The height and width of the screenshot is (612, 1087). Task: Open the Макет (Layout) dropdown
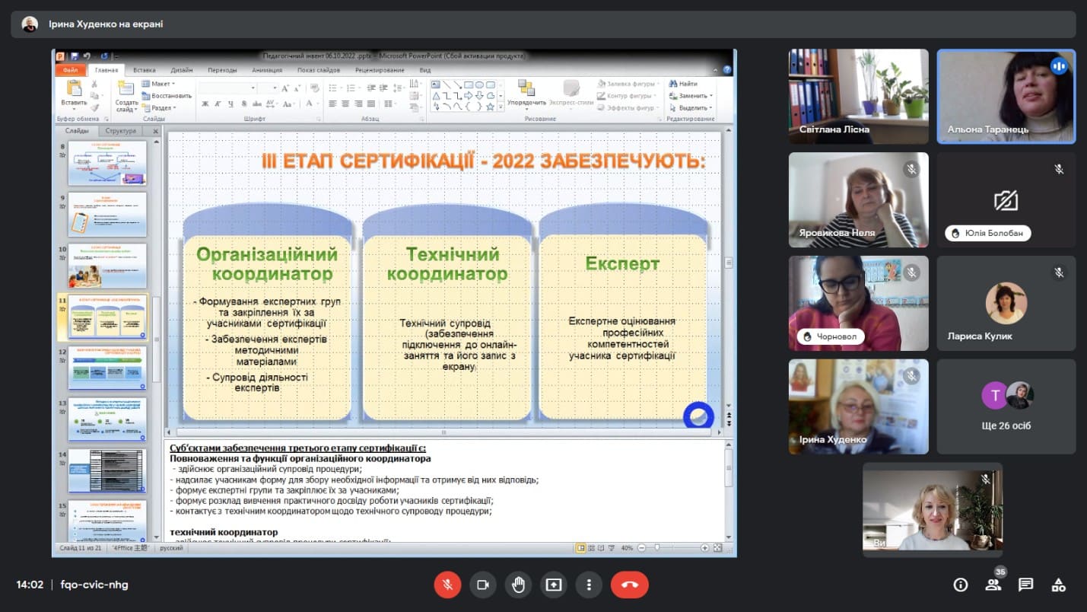[159, 84]
